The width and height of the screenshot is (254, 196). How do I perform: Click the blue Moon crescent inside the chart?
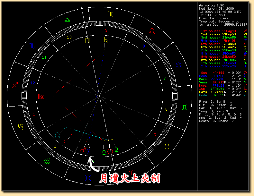[89, 151]
